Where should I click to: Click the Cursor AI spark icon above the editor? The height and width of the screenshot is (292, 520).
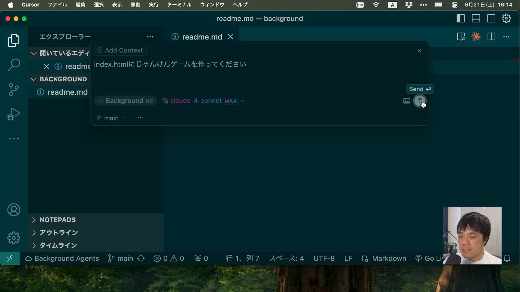pyautogui.click(x=476, y=36)
